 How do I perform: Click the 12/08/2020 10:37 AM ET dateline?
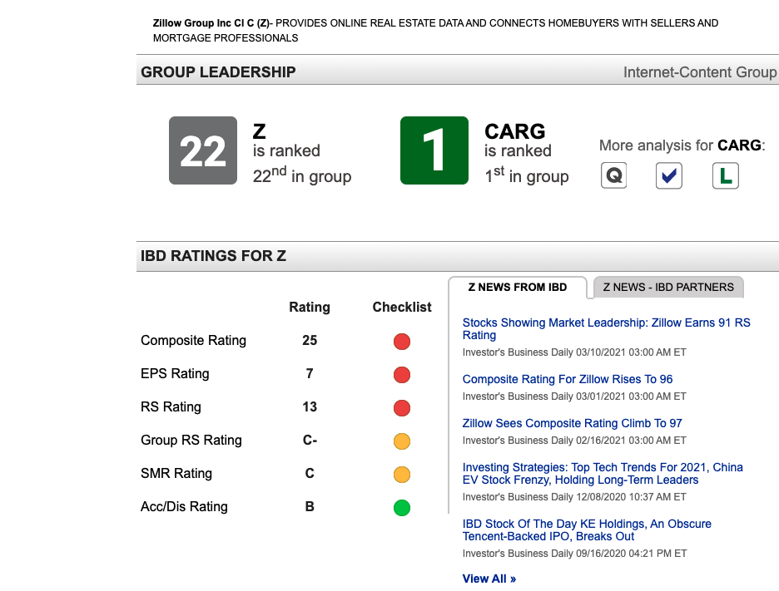click(x=631, y=497)
